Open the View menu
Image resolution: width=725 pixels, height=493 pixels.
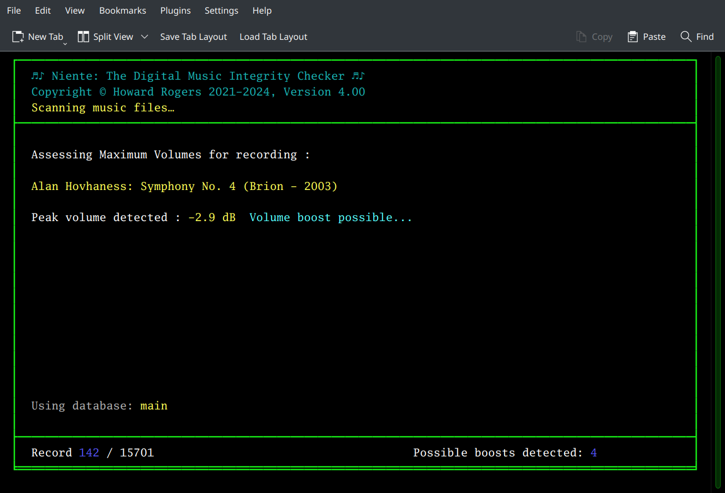[75, 10]
